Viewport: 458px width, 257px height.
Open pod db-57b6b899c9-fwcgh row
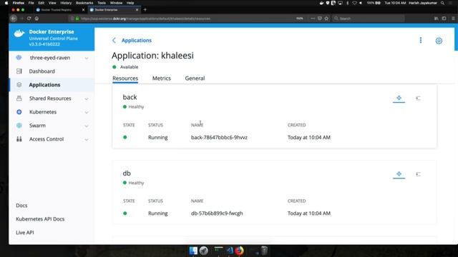[x=274, y=213]
